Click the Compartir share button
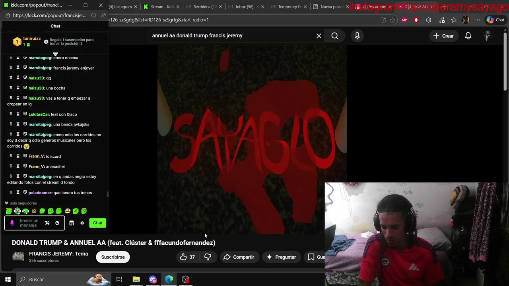 pos(239,257)
